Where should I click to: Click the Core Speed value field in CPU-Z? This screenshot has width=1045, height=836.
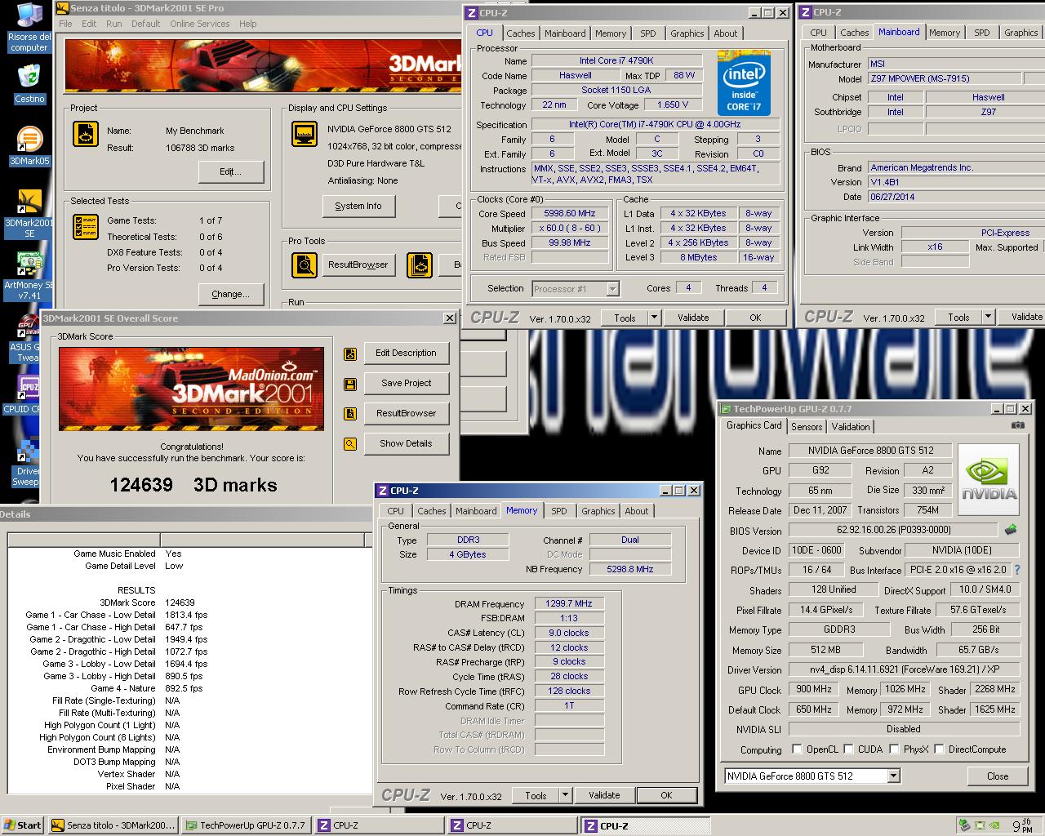point(569,213)
